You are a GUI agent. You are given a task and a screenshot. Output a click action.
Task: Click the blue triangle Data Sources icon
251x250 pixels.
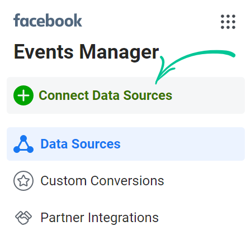pos(23,144)
